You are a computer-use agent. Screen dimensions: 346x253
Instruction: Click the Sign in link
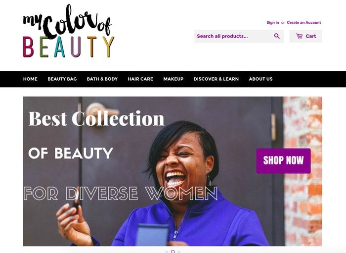[273, 23]
